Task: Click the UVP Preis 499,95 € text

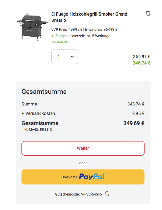Action: coord(67,29)
